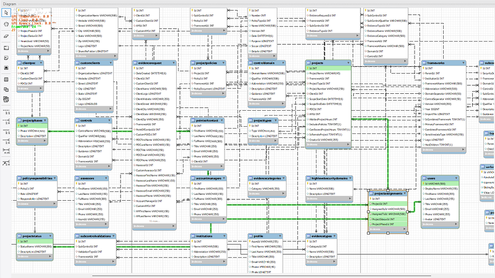Viewport: 495px width, 278px height.
Task: Collapse the frameworks table using header arrow
Action: [463, 63]
